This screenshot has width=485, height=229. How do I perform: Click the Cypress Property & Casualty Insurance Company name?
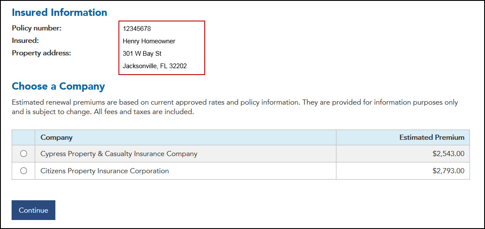click(x=119, y=154)
